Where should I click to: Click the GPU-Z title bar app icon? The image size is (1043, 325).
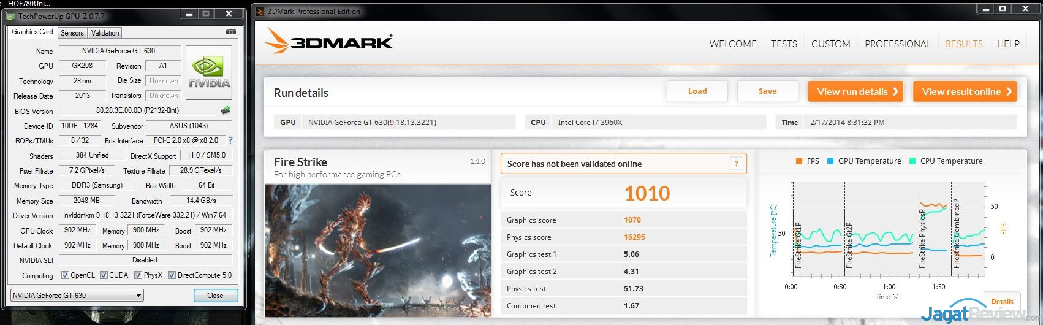pyautogui.click(x=11, y=16)
